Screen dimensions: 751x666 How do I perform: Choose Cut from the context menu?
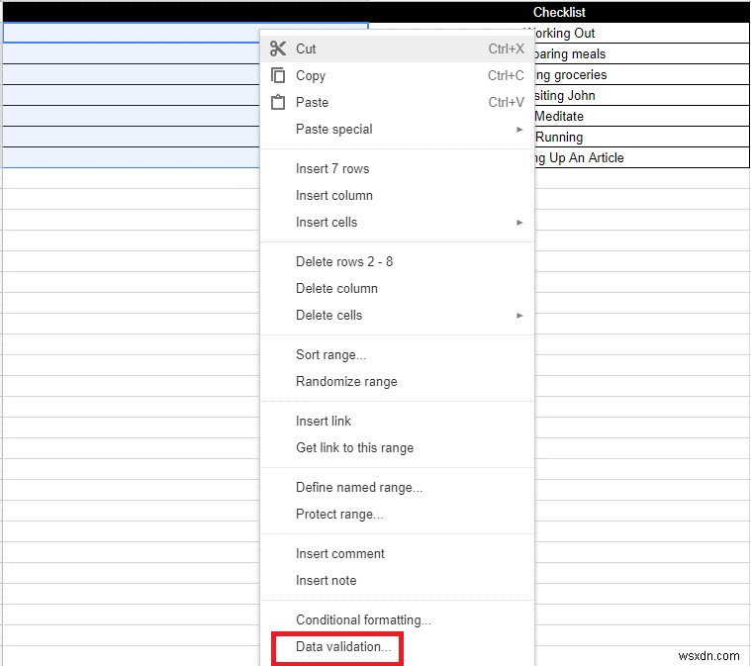pos(397,48)
